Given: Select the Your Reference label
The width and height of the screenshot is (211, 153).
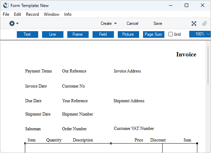Looking at the screenshot, I should 75,101.
